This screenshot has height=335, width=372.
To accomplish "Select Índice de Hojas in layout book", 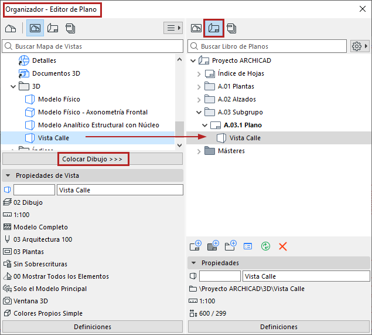I will [241, 73].
